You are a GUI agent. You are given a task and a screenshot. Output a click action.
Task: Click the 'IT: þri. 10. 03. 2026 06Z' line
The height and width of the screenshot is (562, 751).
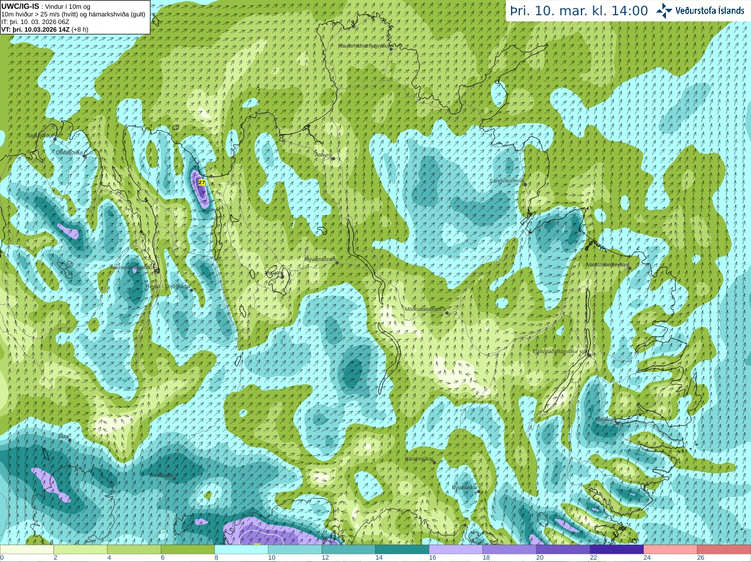(x=35, y=22)
